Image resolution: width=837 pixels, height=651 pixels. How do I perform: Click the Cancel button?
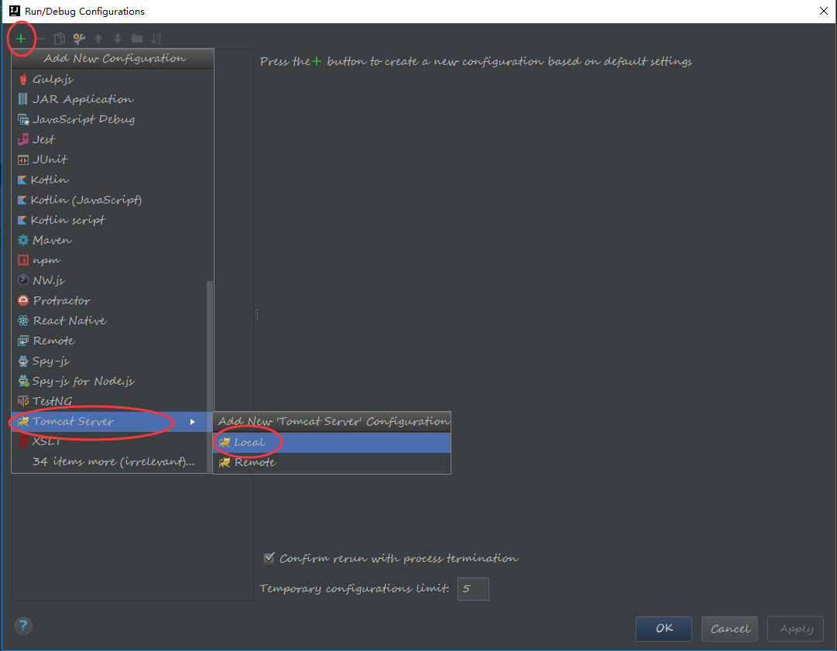(x=729, y=629)
